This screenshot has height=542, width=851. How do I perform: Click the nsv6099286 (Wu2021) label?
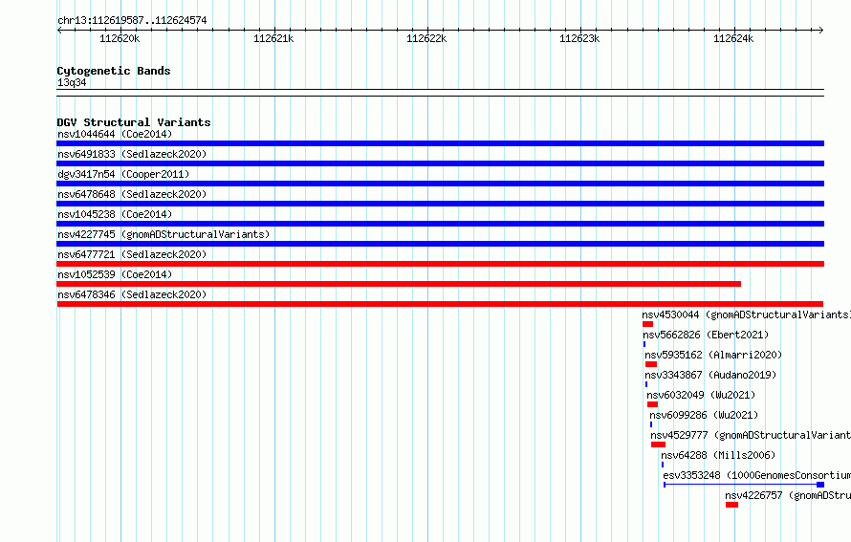(x=704, y=415)
